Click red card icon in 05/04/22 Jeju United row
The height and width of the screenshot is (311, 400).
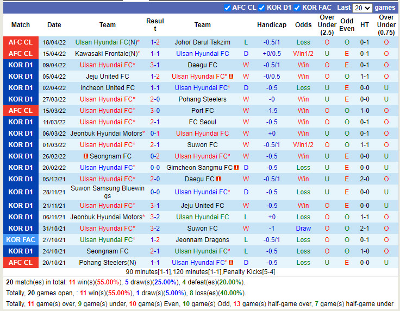click(x=231, y=77)
